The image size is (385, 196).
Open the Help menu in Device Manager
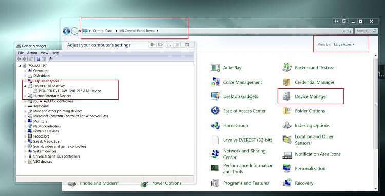[55, 53]
